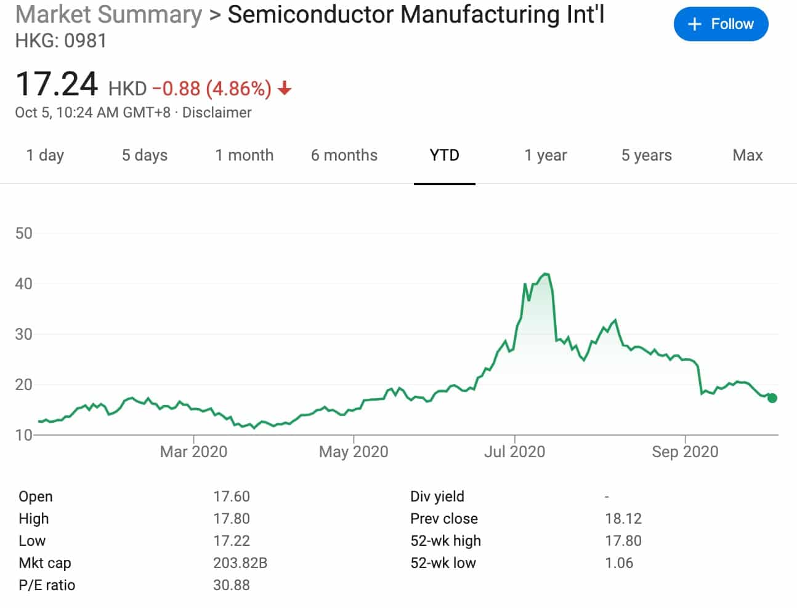Click the Market Summary breadcrumb link
The width and height of the screenshot is (797, 608).
pos(108,15)
